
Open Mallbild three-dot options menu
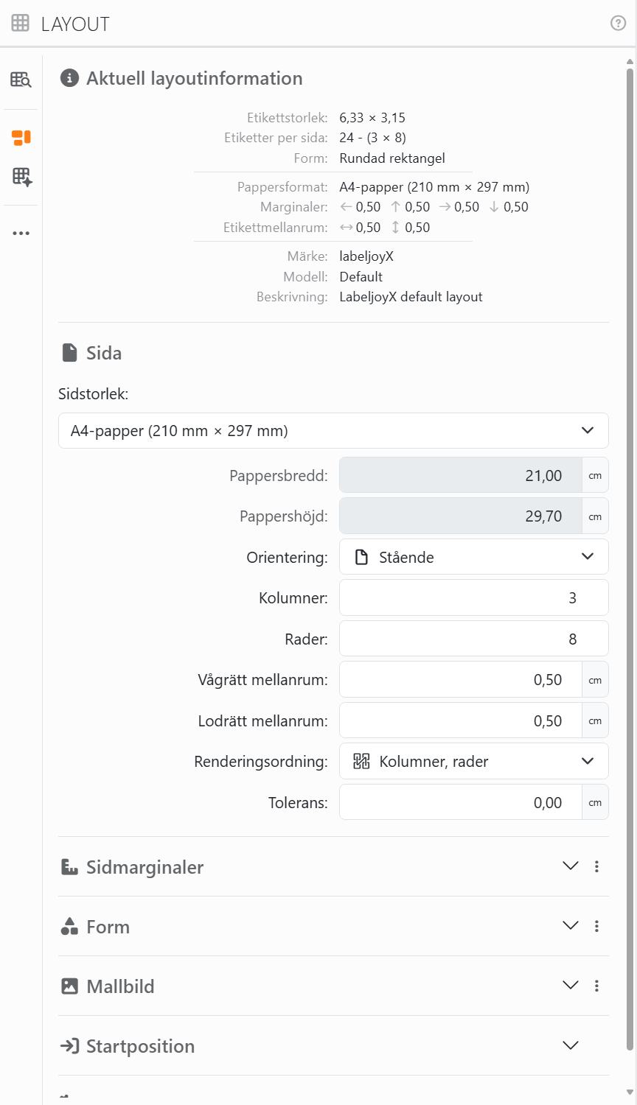(x=596, y=986)
